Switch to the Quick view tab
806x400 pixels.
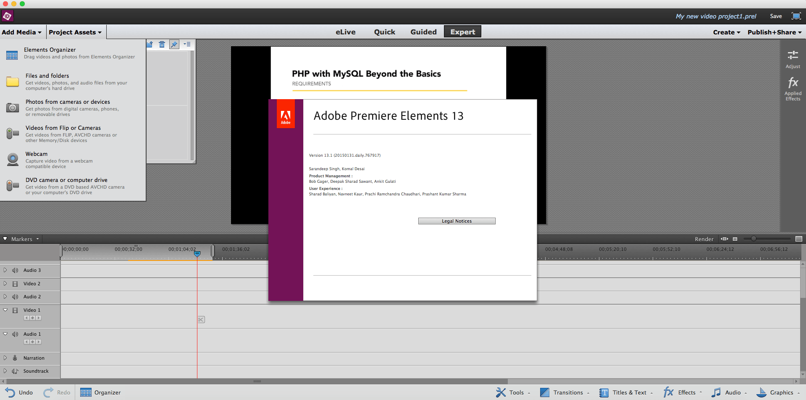click(385, 32)
